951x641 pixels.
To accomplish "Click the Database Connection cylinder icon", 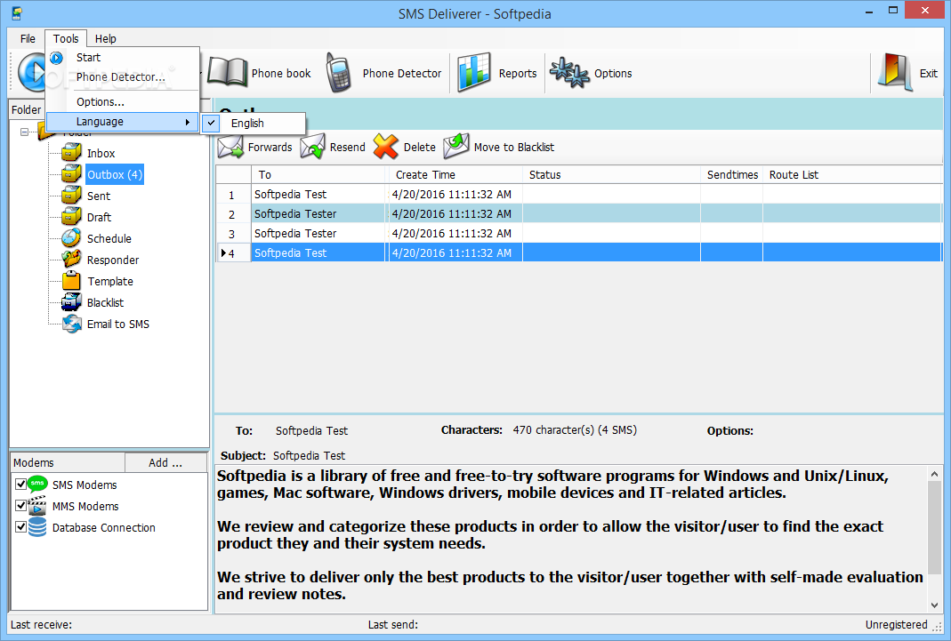I will [37, 527].
